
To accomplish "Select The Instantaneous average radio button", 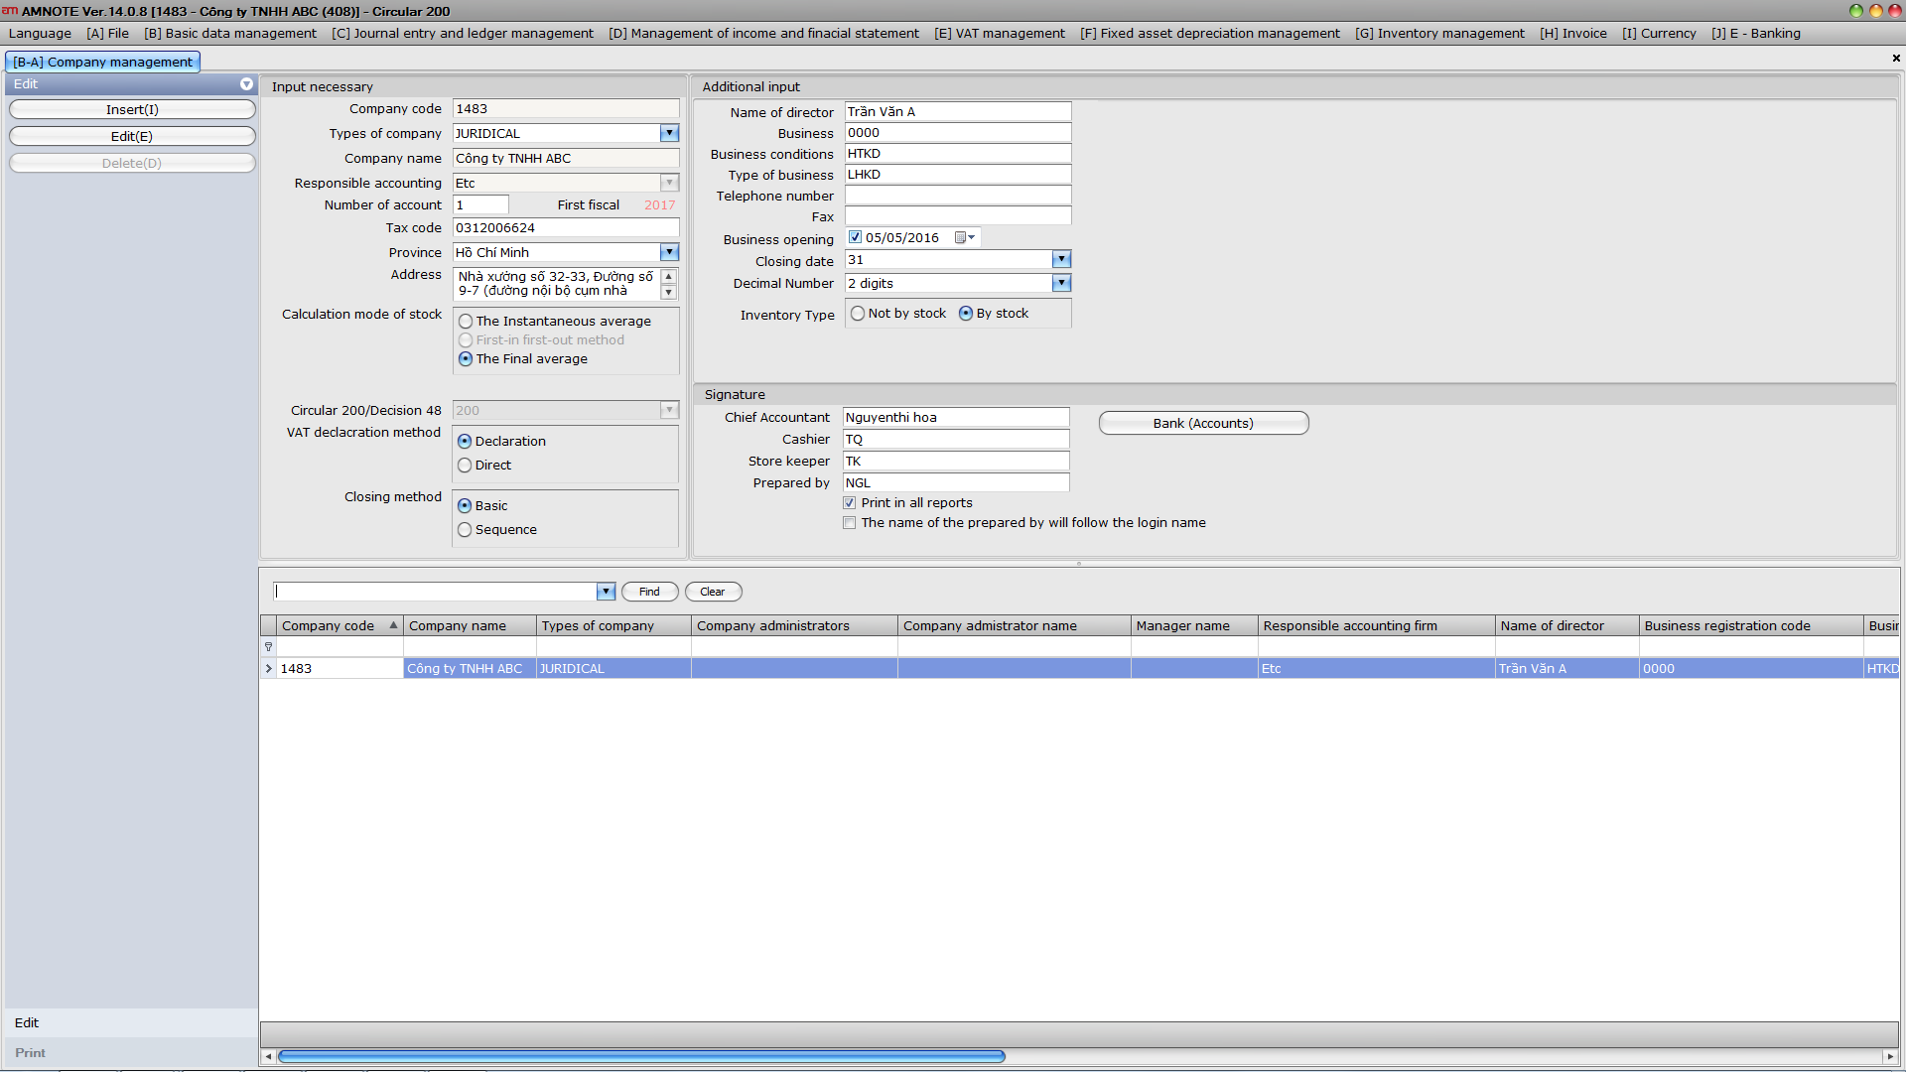I will click(466, 322).
